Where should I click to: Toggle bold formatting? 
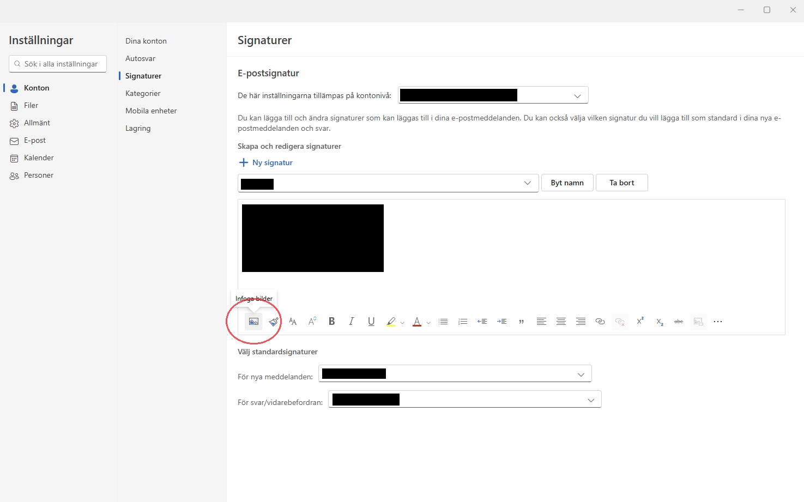(331, 322)
